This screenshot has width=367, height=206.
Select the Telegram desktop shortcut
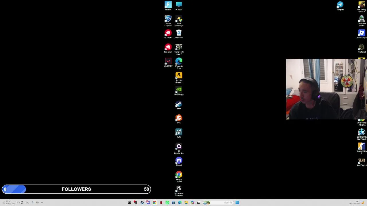tap(340, 6)
